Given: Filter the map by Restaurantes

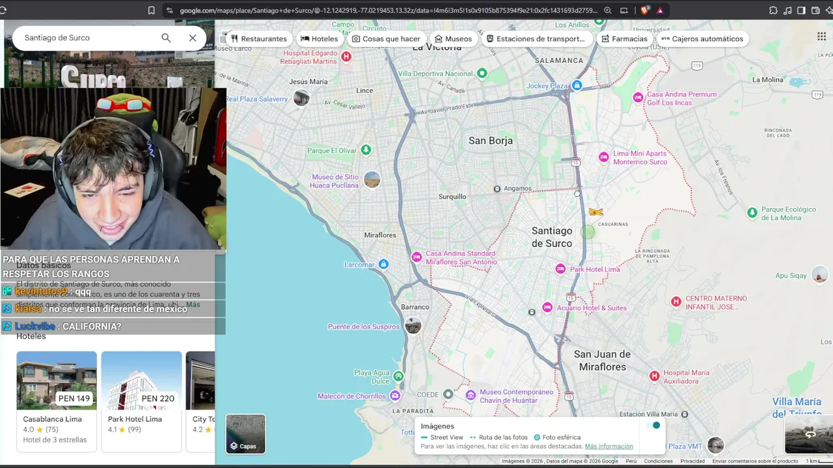Looking at the screenshot, I should pos(258,38).
